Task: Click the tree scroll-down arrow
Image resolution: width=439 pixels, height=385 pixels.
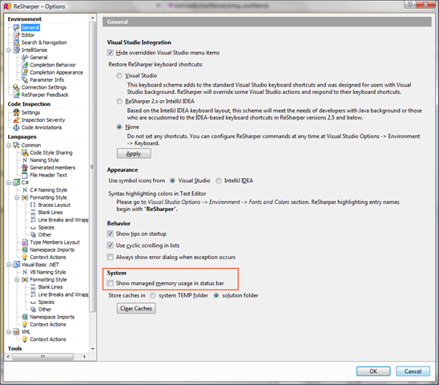Action: point(92,349)
